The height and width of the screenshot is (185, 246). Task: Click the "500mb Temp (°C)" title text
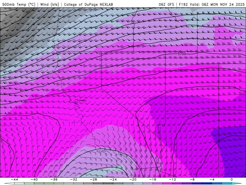[x=19, y=5]
